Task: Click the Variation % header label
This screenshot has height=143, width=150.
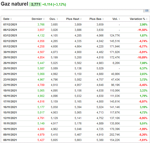Action: click(x=137, y=19)
